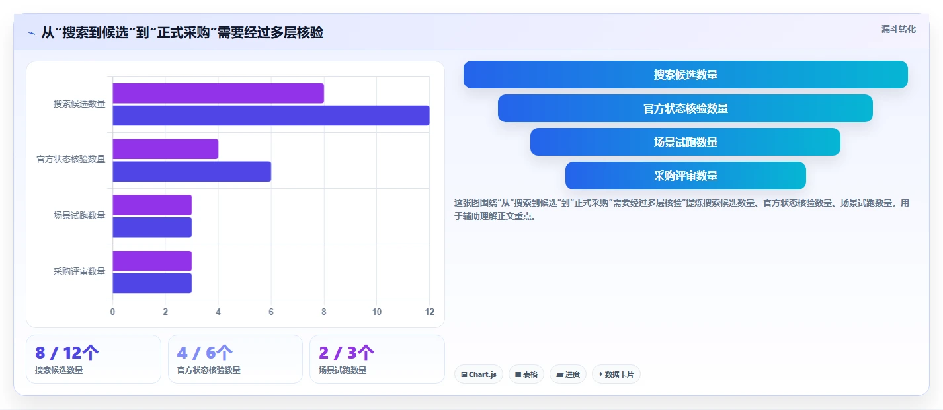The width and height of the screenshot is (943, 410).
Task: Click the 进度 chip
Action: [x=568, y=374]
